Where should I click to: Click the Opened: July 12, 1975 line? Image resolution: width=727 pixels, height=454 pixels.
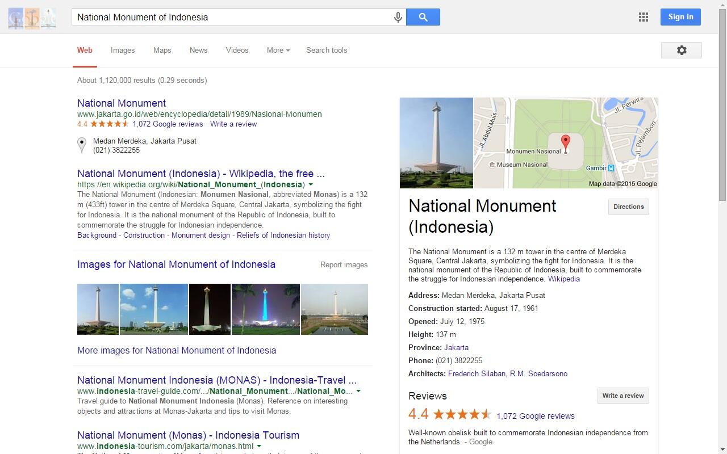(446, 321)
